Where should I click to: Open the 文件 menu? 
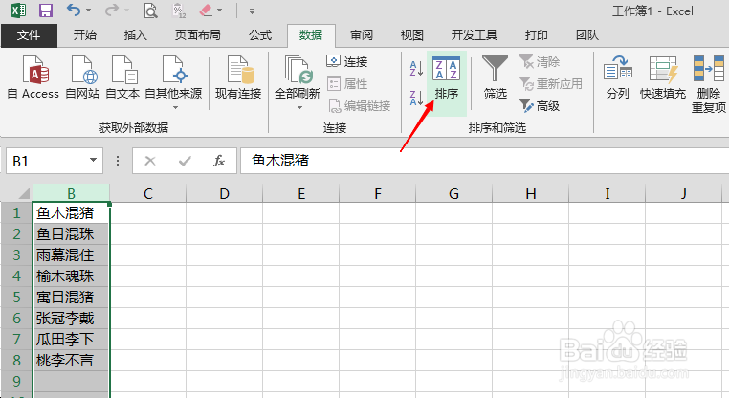[29, 35]
